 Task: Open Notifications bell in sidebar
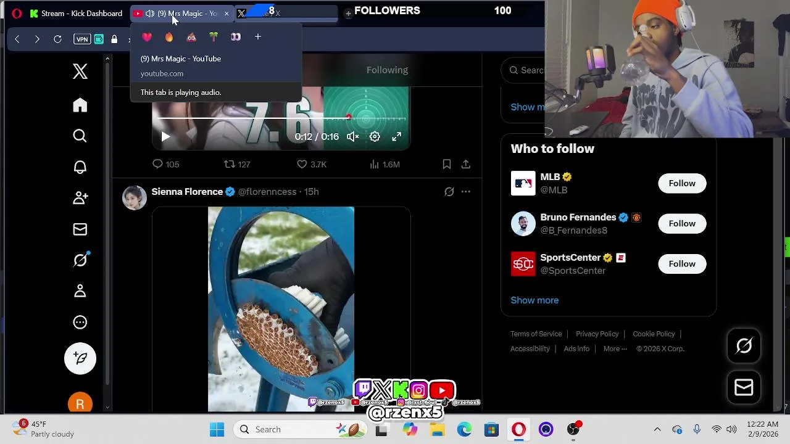click(x=80, y=167)
